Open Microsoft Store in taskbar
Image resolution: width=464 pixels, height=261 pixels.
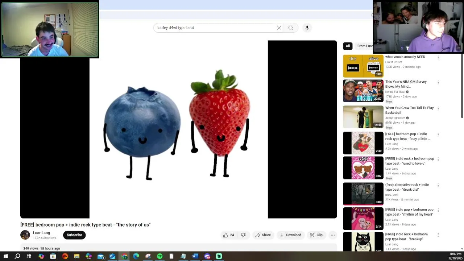tap(53, 256)
